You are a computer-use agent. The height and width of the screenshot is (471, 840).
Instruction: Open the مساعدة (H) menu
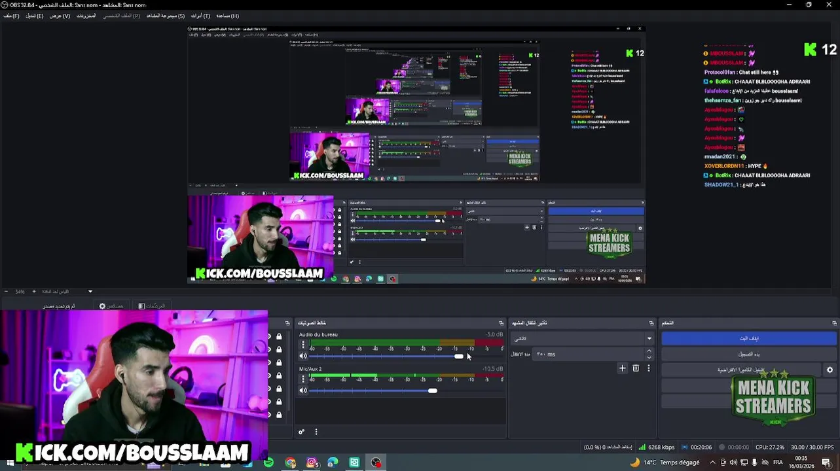click(228, 16)
